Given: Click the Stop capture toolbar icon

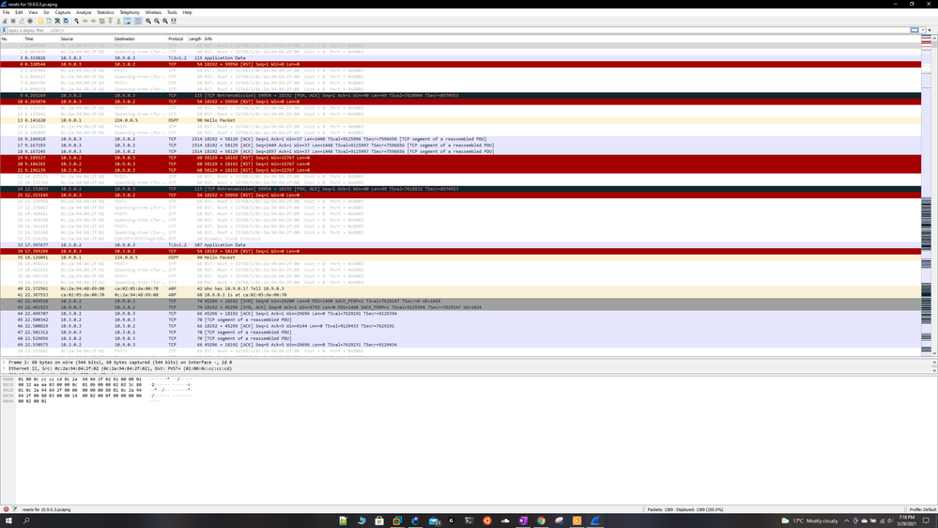Looking at the screenshot, I should [13, 21].
